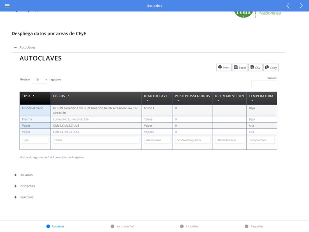The width and height of the screenshot is (309, 232).
Task: Copy table data to clipboard
Action: (271, 68)
